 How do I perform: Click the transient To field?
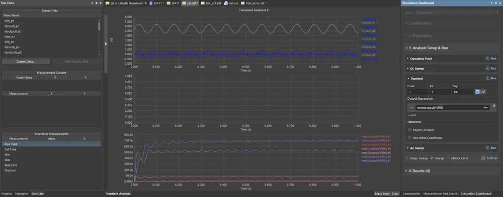coord(440,92)
